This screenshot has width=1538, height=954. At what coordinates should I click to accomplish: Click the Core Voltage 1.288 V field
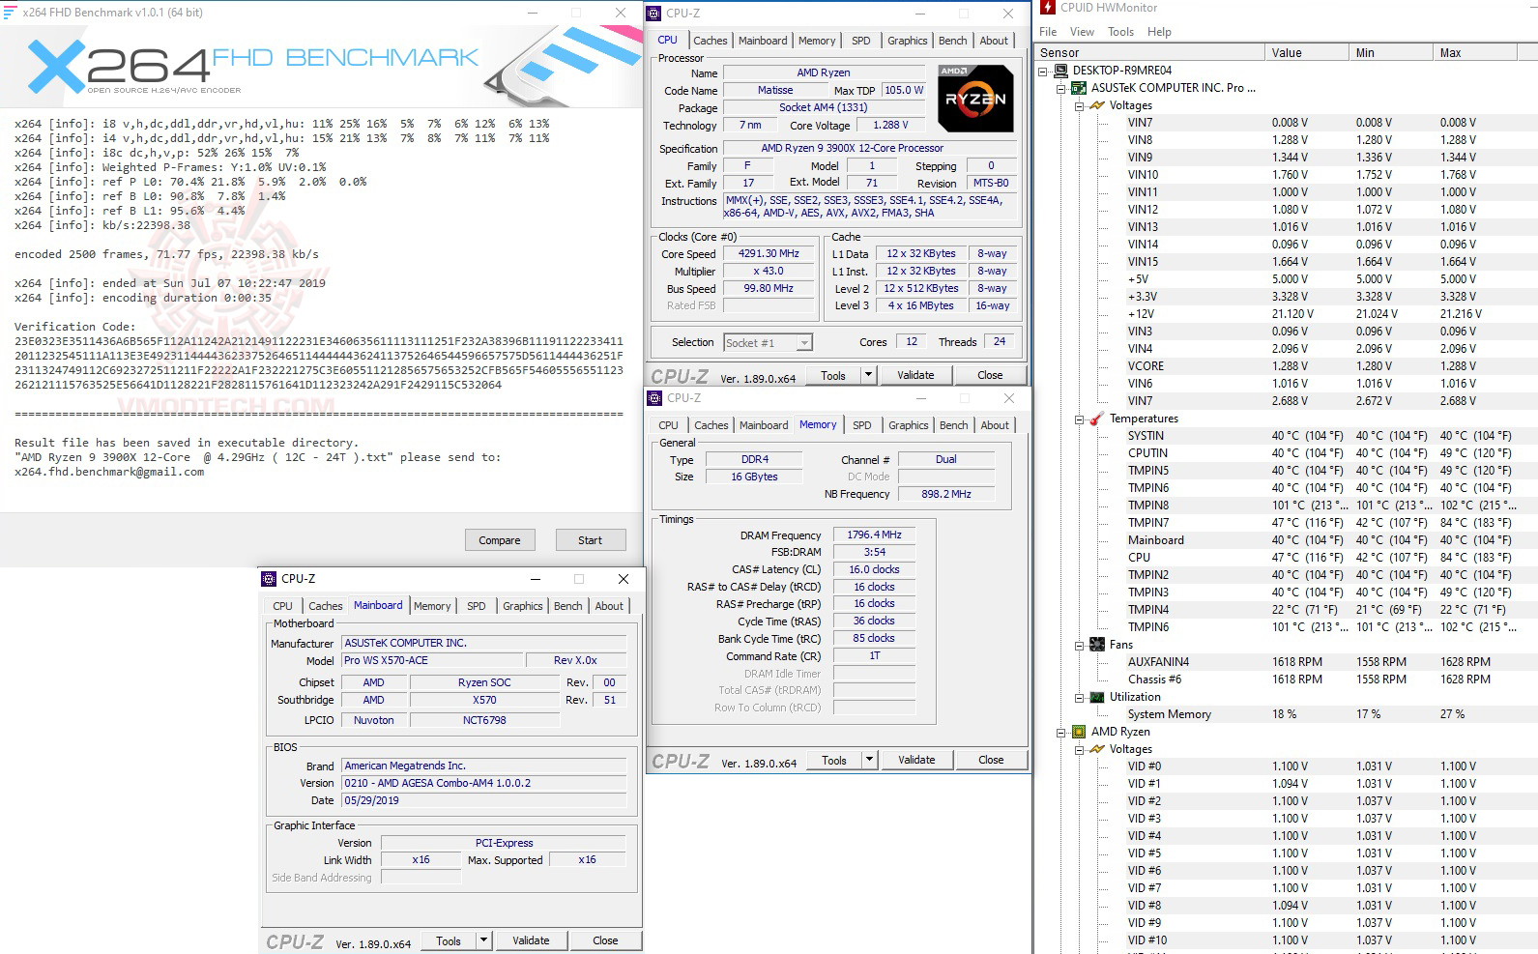(x=890, y=125)
